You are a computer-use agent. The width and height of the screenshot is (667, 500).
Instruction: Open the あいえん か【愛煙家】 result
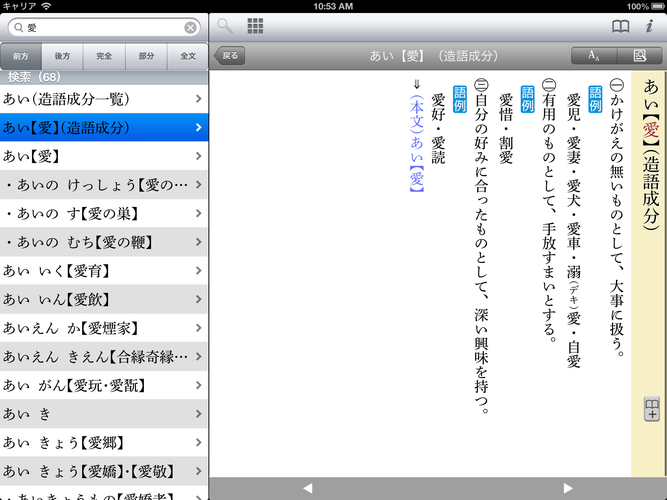coord(104,328)
